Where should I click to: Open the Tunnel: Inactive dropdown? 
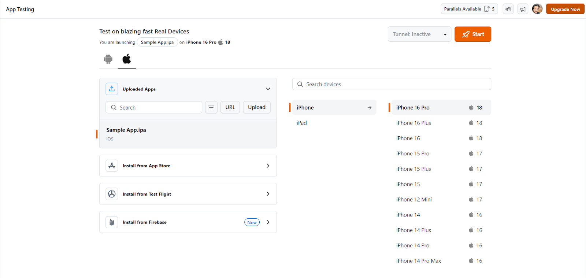point(419,34)
